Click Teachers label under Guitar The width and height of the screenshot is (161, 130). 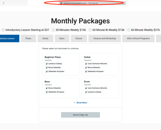tap(88, 60)
